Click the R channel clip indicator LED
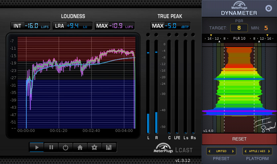 point(156,35)
